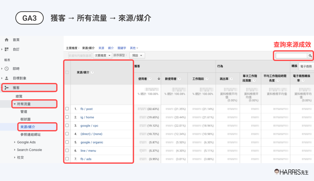Open the 預設 sort type dropdown

(137, 56)
